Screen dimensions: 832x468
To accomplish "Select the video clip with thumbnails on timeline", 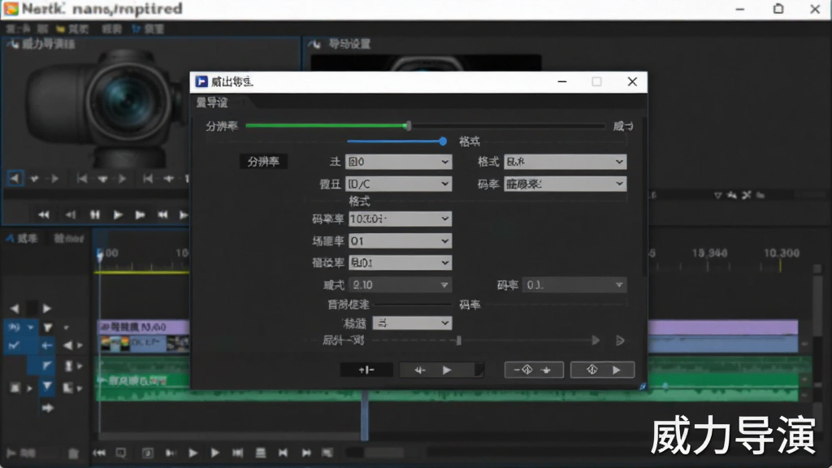I will 145,344.
